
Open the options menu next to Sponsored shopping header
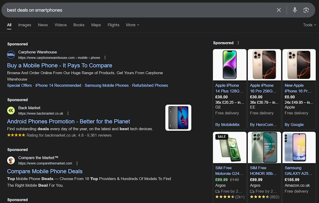click(238, 43)
